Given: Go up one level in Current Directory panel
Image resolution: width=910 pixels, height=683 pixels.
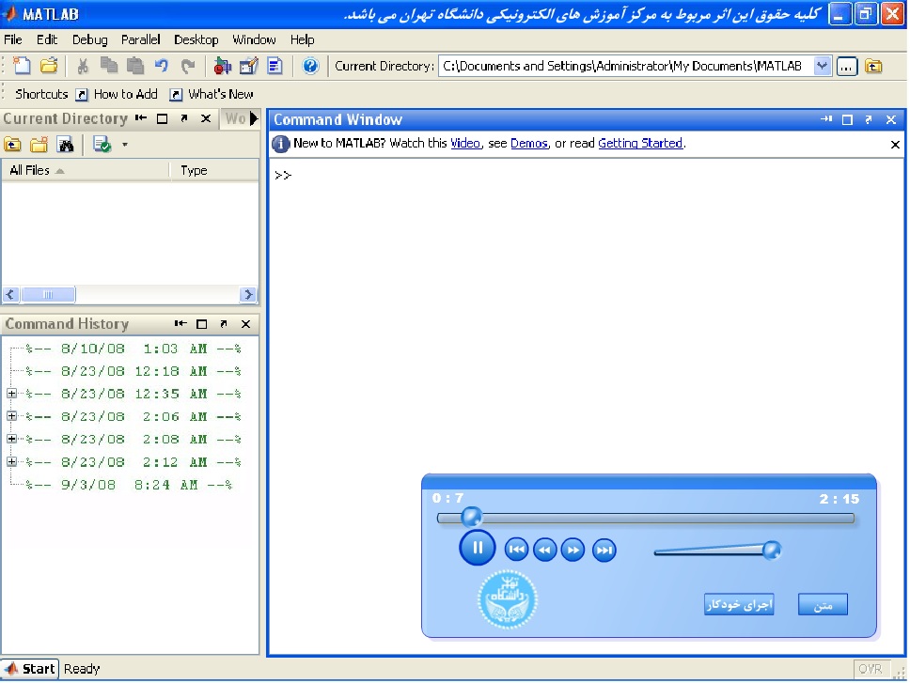Looking at the screenshot, I should tap(13, 145).
